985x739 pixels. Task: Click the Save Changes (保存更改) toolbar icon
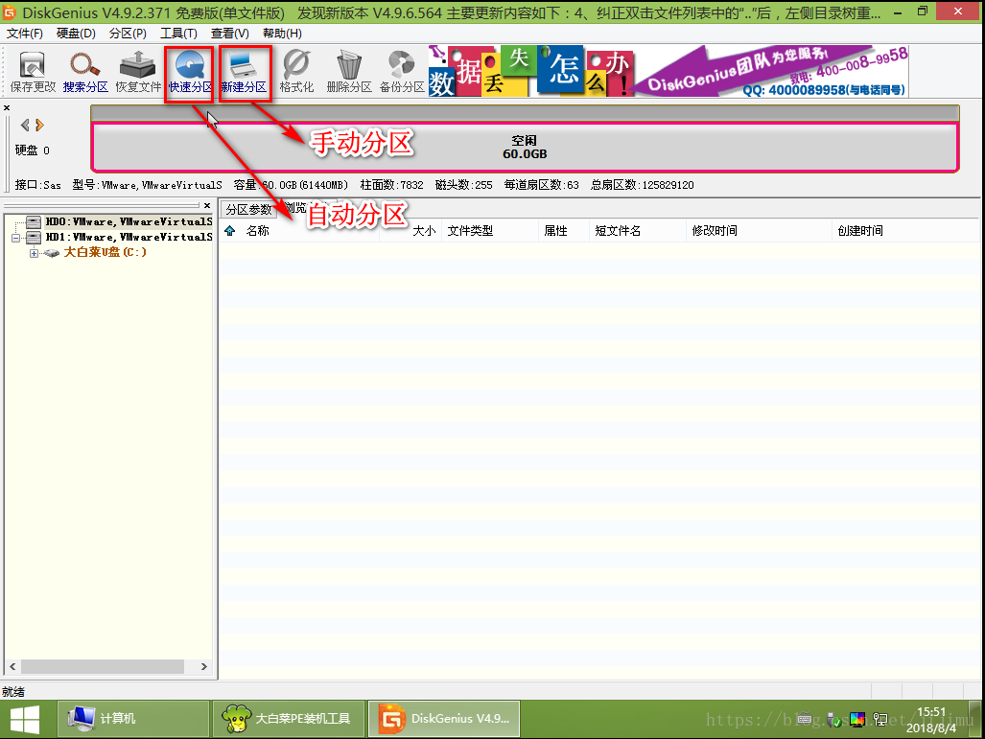[33, 72]
